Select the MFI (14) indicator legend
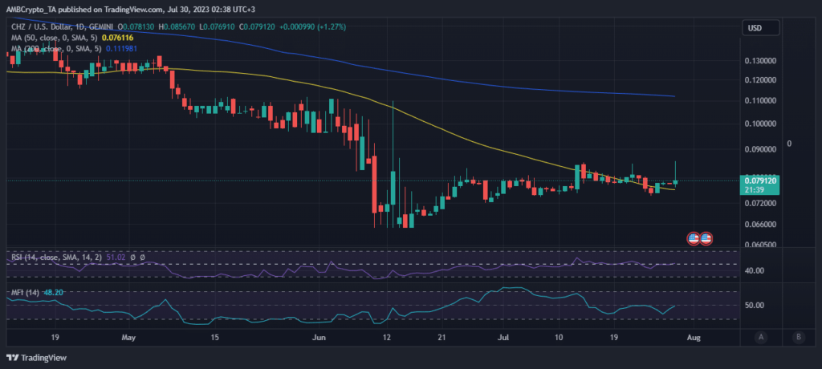822x369 pixels. (x=26, y=294)
